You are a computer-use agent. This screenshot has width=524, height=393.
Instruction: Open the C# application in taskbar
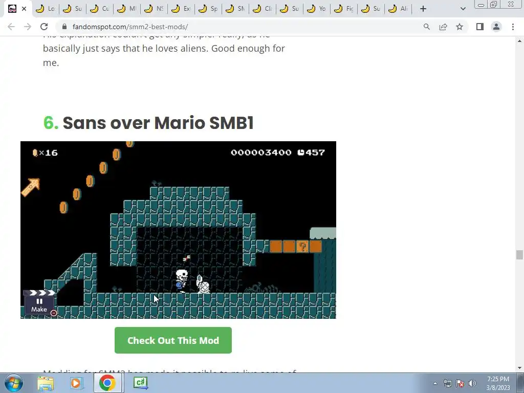click(140, 383)
